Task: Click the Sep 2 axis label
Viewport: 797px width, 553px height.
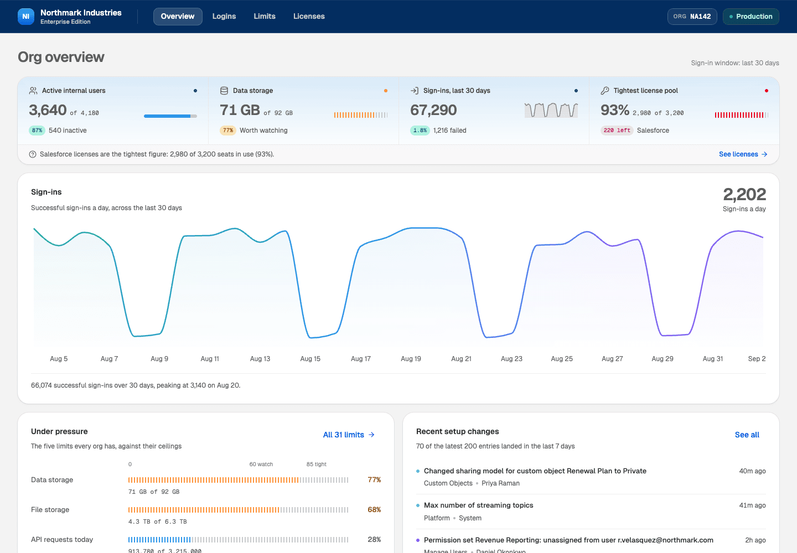Action: pyautogui.click(x=757, y=359)
